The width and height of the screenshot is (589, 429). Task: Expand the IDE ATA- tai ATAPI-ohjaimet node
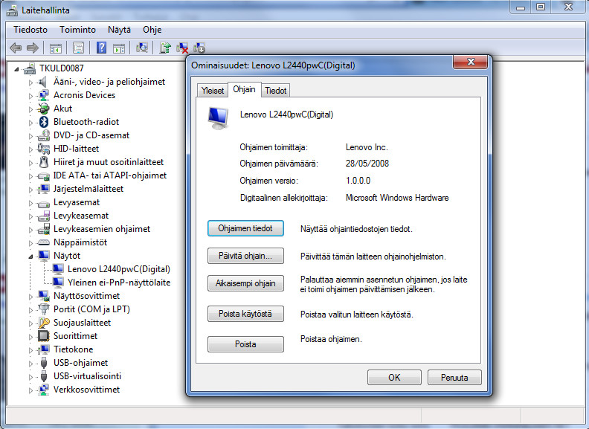point(30,175)
